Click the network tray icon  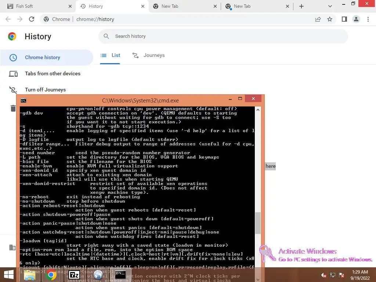(333, 275)
